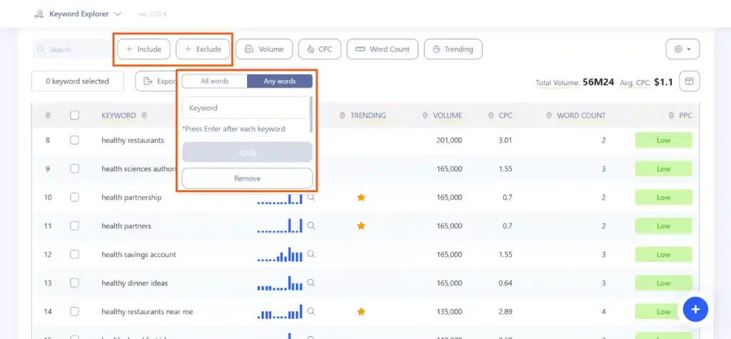Open the Trending filter

coord(453,49)
